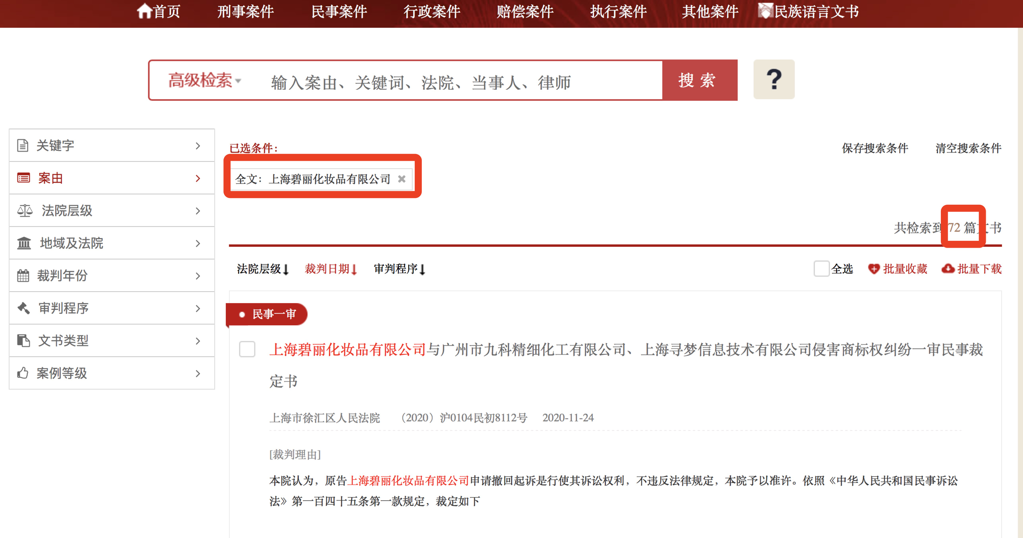Sort results by 裁判日期
This screenshot has width=1023, height=538.
pyautogui.click(x=331, y=269)
